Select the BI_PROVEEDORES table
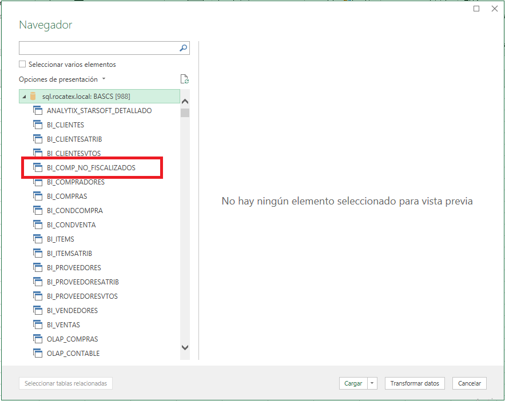The height and width of the screenshot is (401, 505). [x=74, y=267]
